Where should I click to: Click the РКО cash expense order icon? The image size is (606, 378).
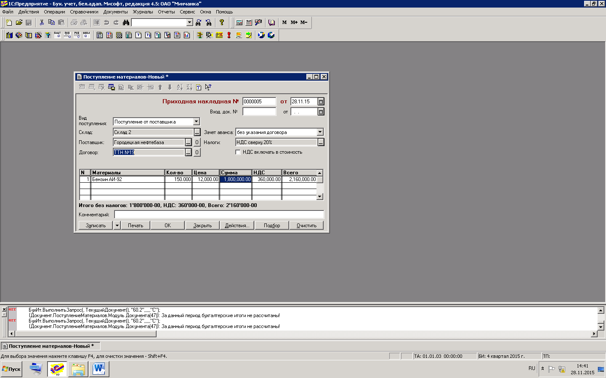pyautogui.click(x=77, y=35)
